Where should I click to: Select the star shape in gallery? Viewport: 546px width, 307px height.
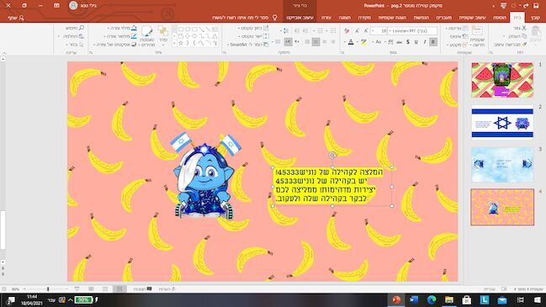(x=181, y=43)
